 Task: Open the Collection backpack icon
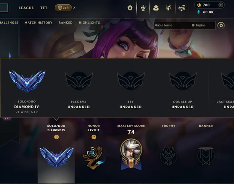(x=156, y=8)
